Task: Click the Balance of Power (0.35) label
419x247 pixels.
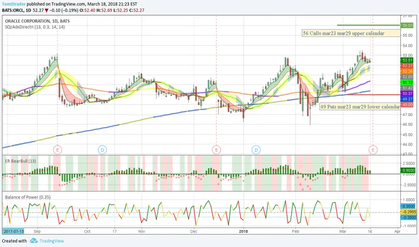Action: coord(28,197)
